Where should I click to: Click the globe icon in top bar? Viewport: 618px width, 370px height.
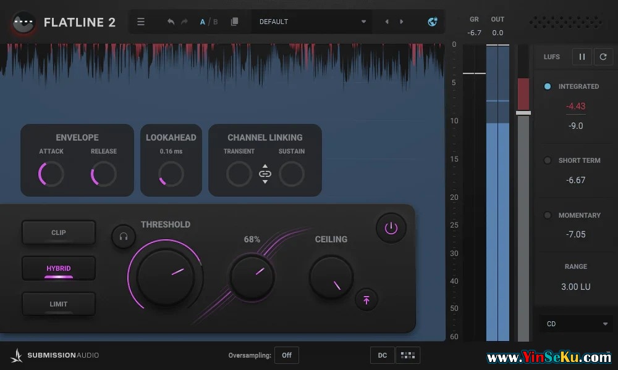(433, 22)
